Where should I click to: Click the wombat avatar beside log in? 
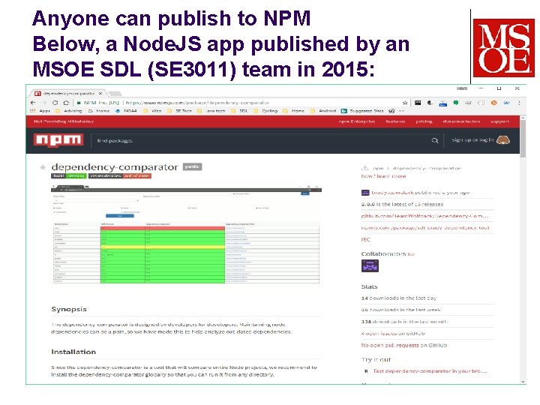503,140
